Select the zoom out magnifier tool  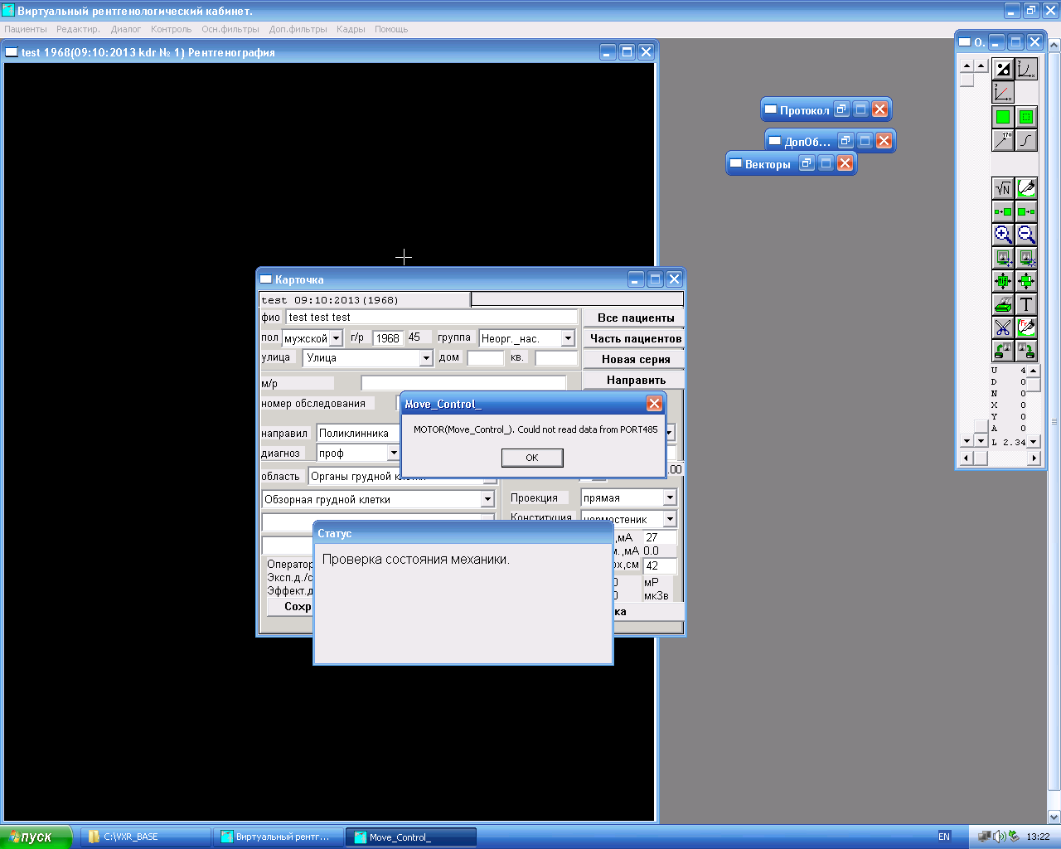click(1026, 235)
